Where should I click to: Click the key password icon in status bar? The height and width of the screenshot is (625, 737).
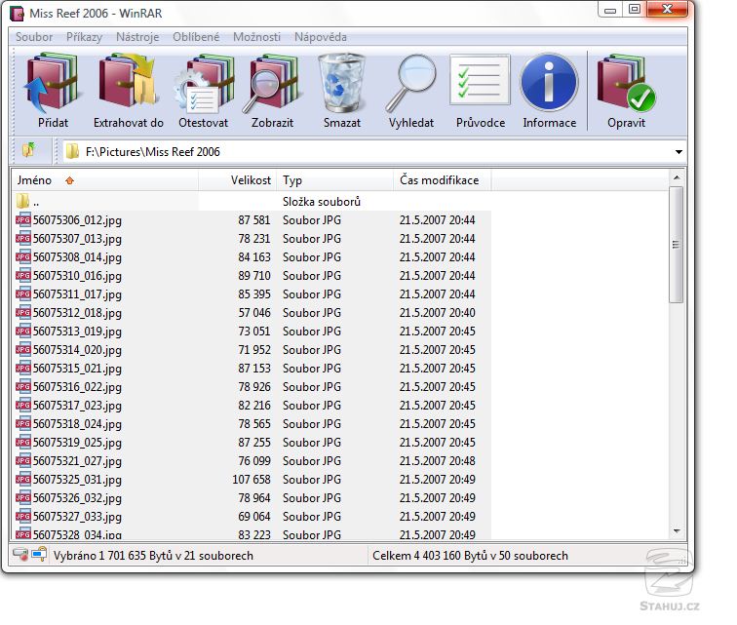tap(39, 555)
